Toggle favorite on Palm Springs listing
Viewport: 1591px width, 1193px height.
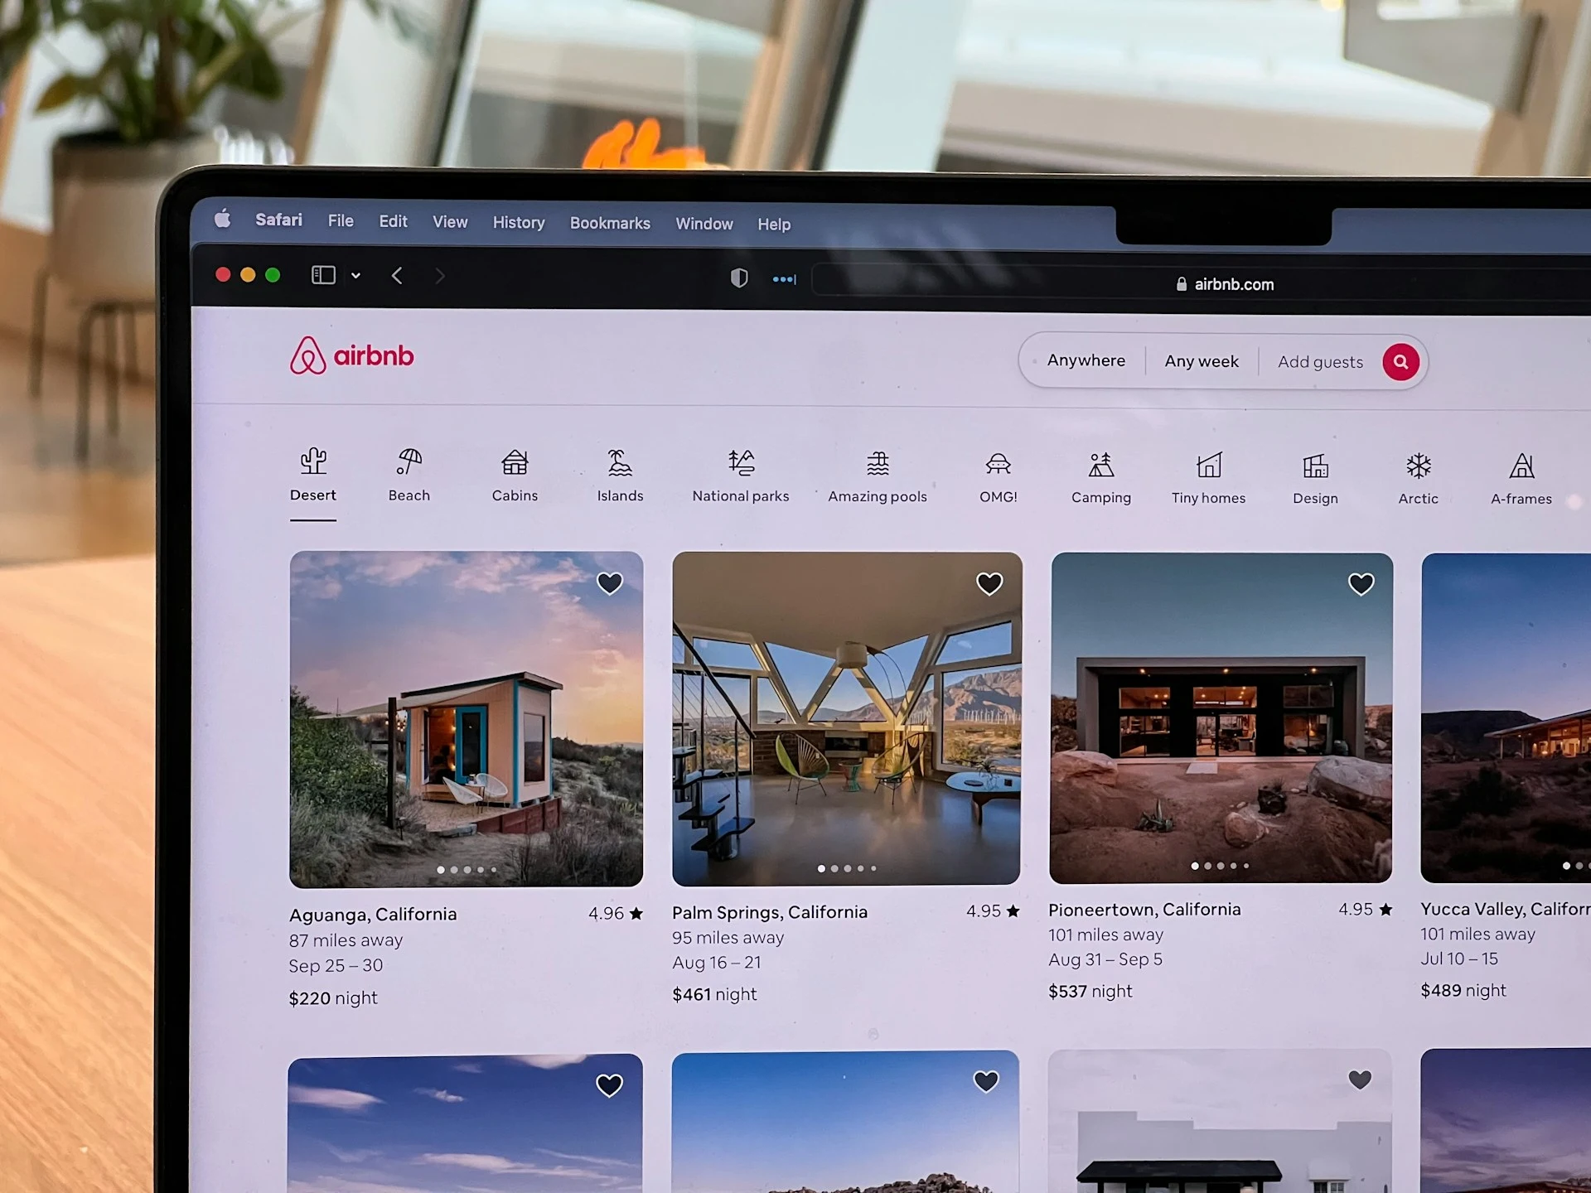[987, 582]
